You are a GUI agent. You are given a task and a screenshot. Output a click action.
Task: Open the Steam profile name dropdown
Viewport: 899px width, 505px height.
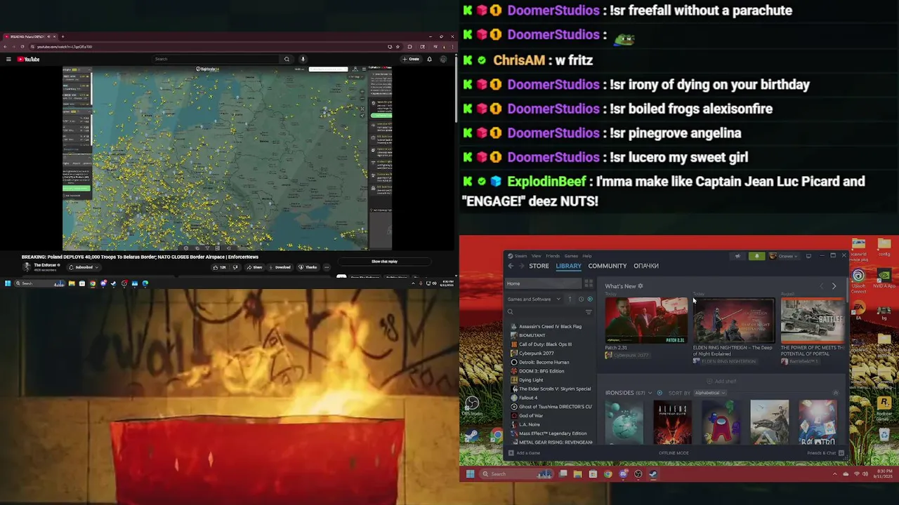click(x=784, y=256)
